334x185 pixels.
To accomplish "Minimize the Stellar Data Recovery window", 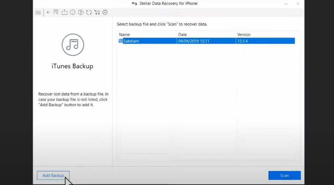I will (286, 4).
